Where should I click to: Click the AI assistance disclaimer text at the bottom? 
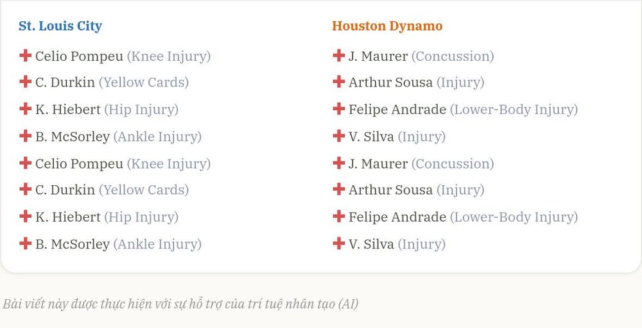coord(180,304)
